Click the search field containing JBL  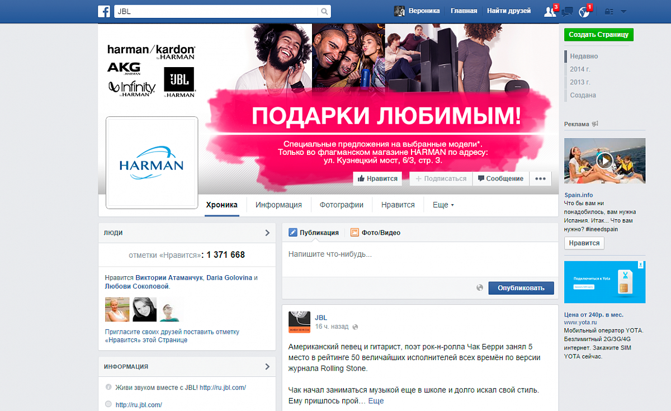pos(216,11)
